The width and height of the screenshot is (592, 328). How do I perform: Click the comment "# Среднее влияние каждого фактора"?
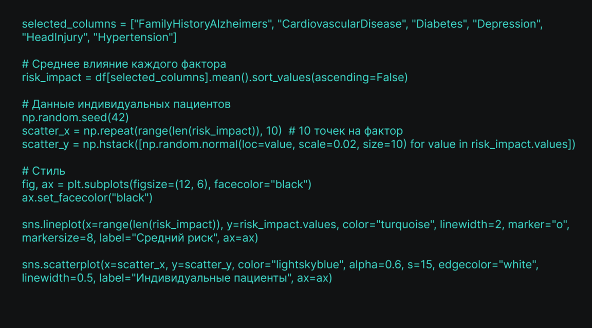click(x=123, y=64)
